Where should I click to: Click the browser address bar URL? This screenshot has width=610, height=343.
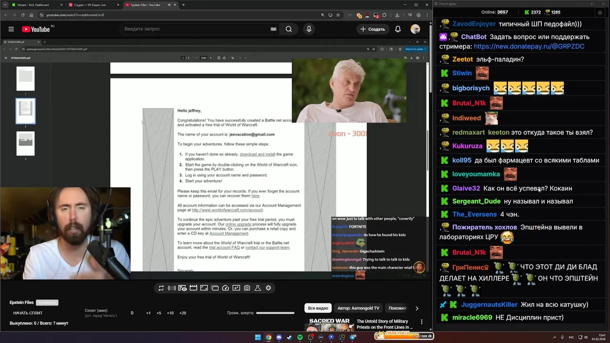75,15
